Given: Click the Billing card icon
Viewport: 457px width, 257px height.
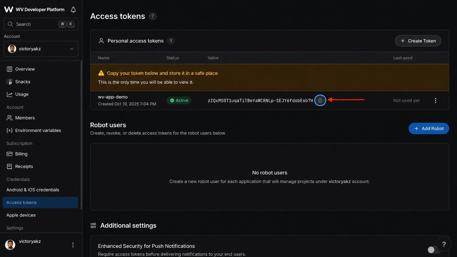Looking at the screenshot, I should click(9, 154).
